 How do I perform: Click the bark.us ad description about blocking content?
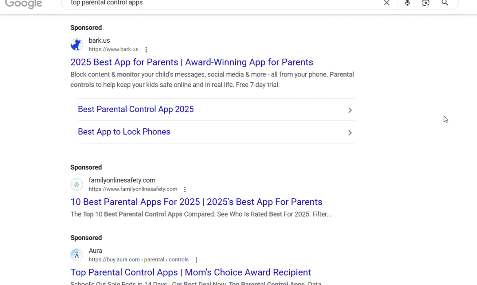click(x=212, y=80)
